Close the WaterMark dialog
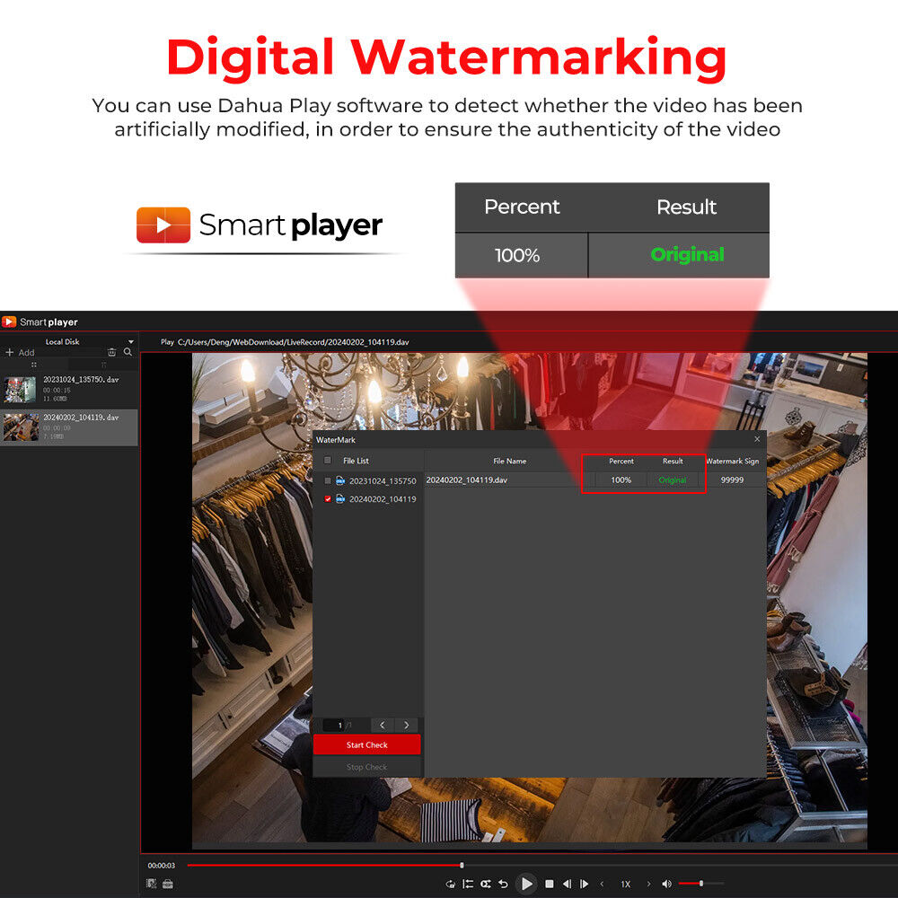This screenshot has height=898, width=898. tap(757, 439)
